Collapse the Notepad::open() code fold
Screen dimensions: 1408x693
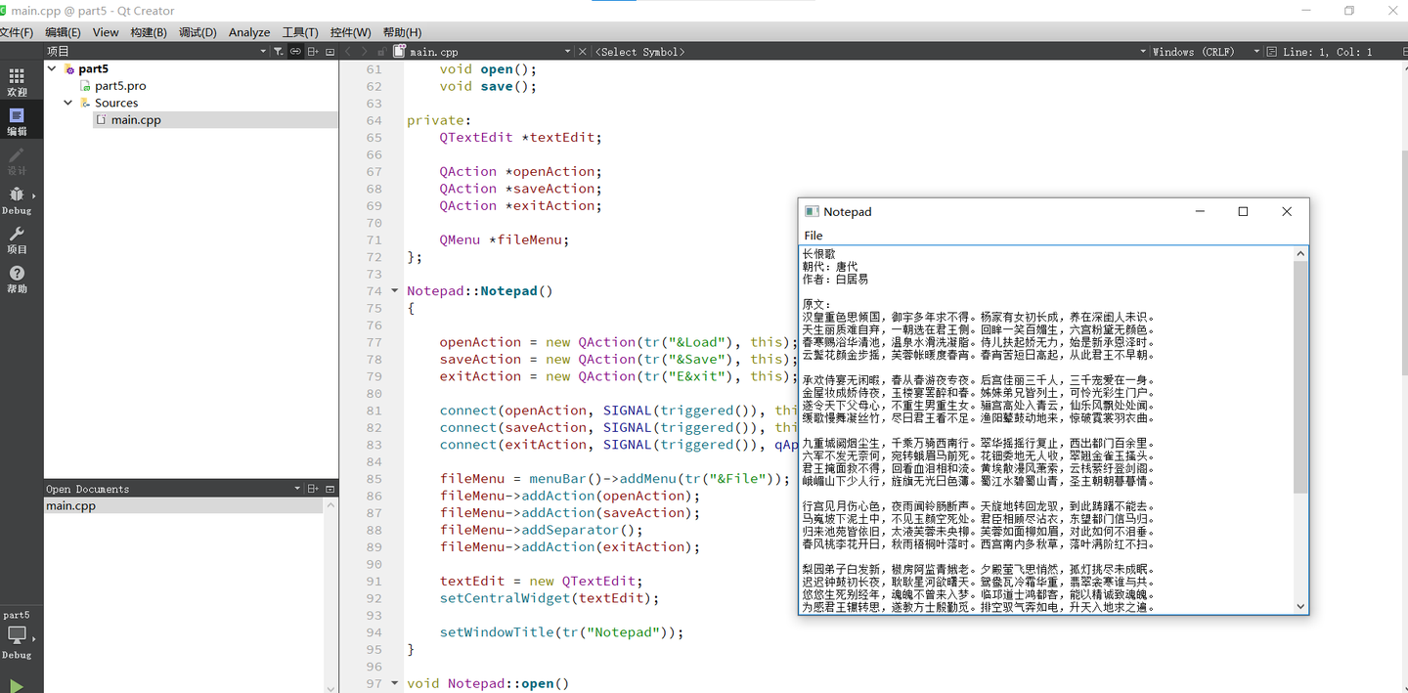[395, 684]
